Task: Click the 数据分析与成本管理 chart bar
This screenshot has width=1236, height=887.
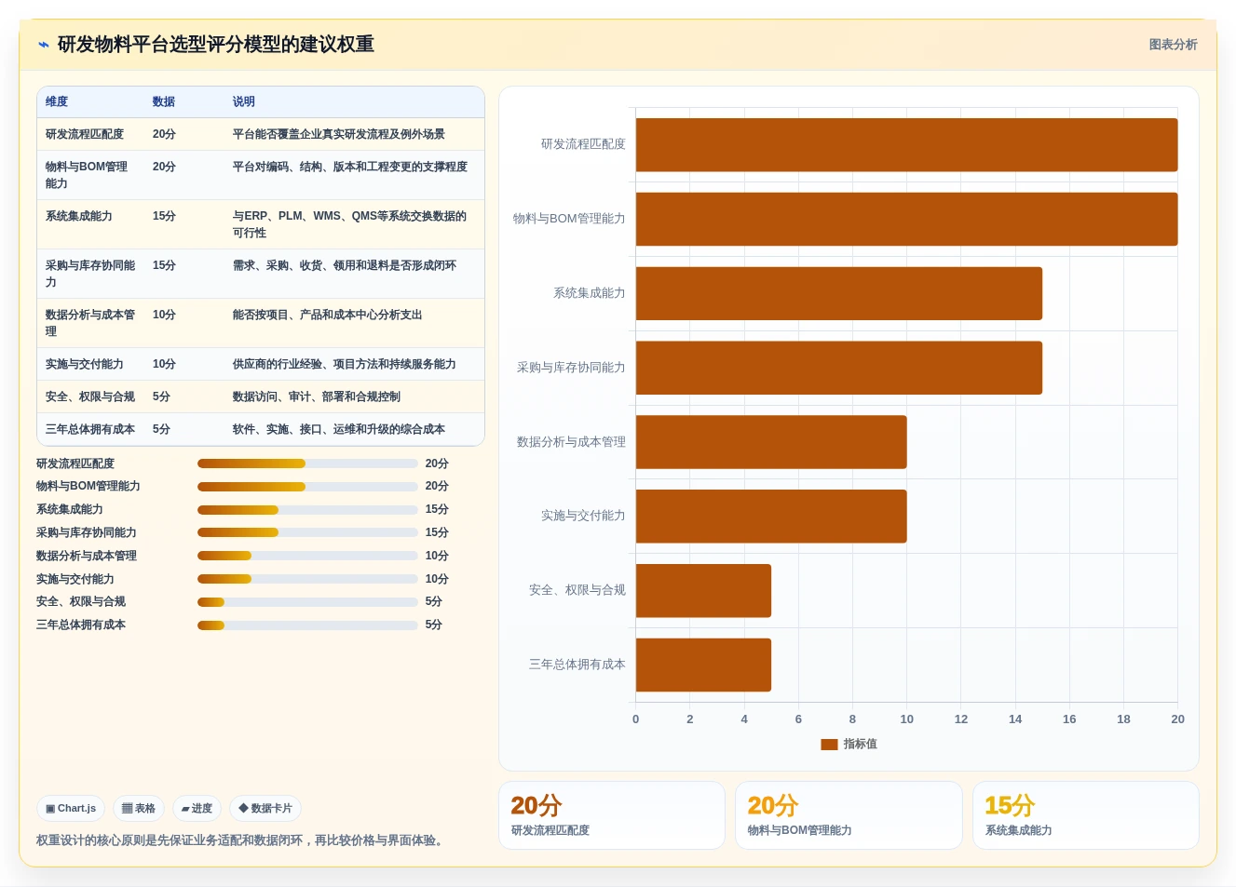Action: pos(771,442)
